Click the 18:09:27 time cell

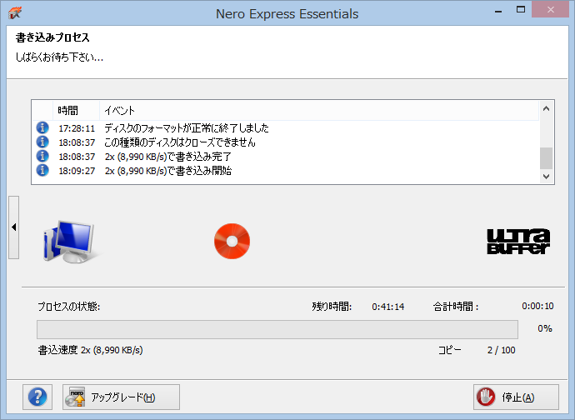coord(77,172)
